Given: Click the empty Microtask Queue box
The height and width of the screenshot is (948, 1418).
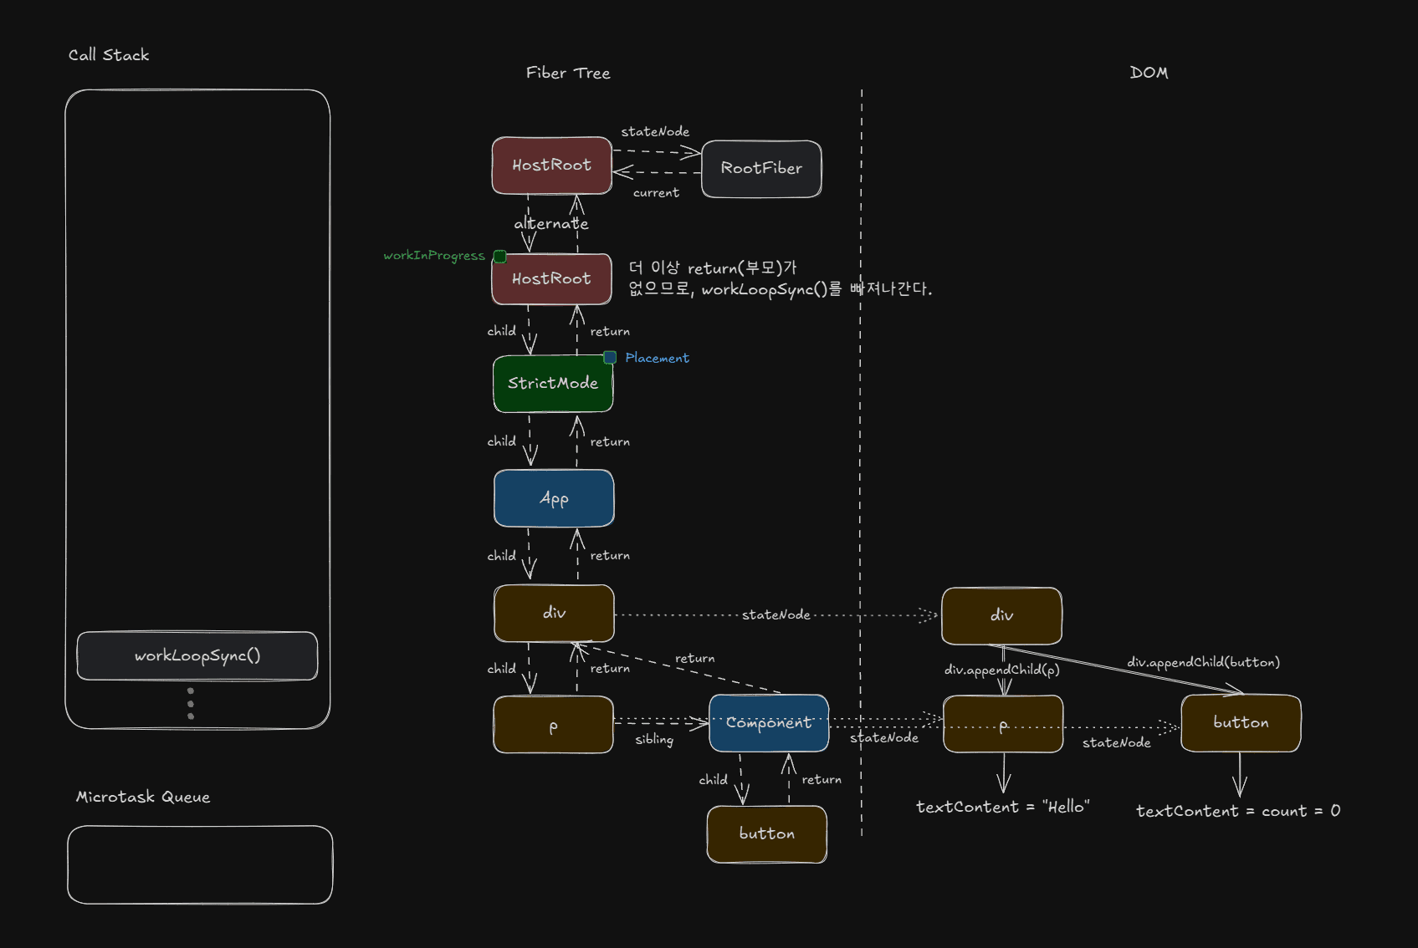Looking at the screenshot, I should click(x=200, y=864).
